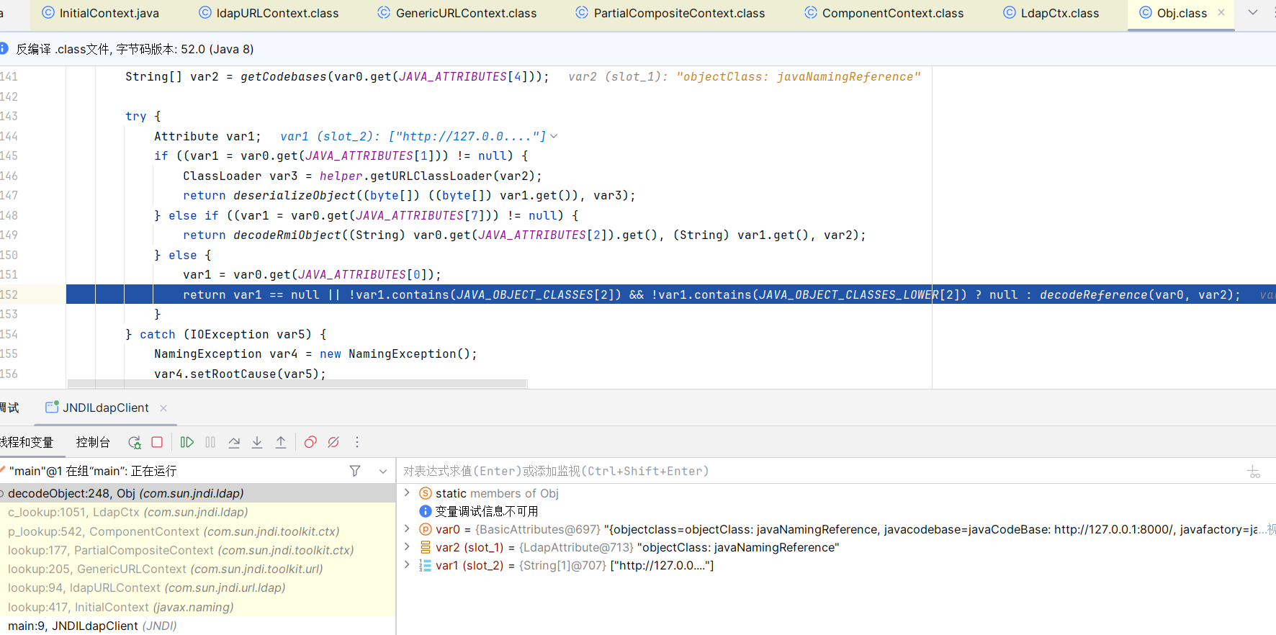Select frame p_lookup:542, ComponentContext
Screen dimensions: 1276x635
[x=197, y=531]
